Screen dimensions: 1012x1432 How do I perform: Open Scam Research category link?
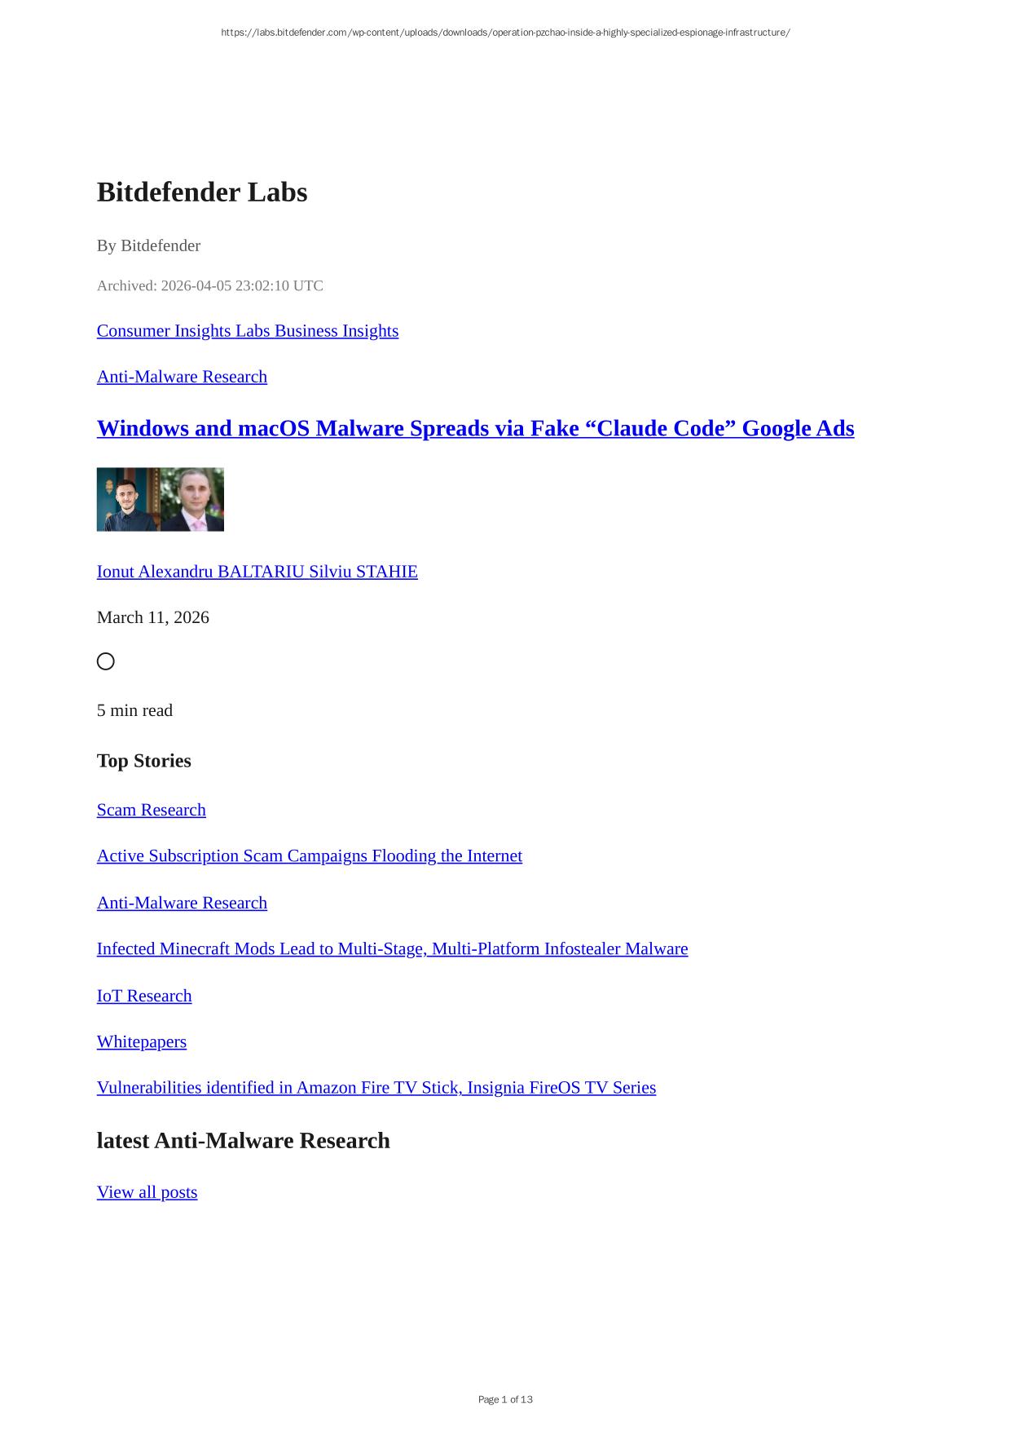pyautogui.click(x=152, y=810)
